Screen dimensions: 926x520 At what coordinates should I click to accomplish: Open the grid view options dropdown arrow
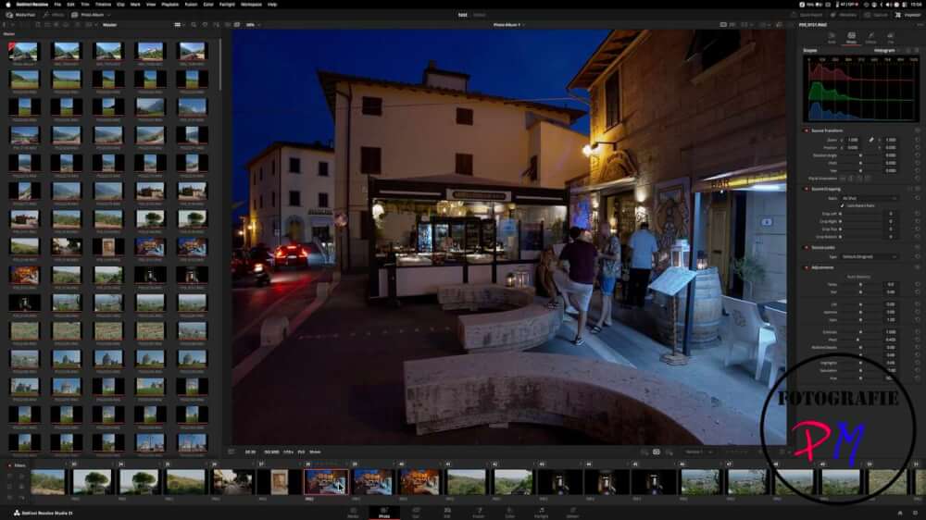(x=183, y=25)
